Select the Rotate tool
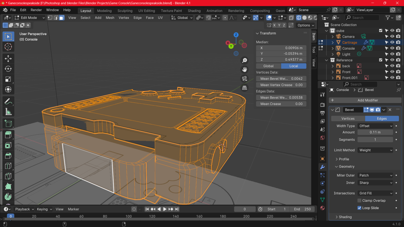 pos(8,68)
